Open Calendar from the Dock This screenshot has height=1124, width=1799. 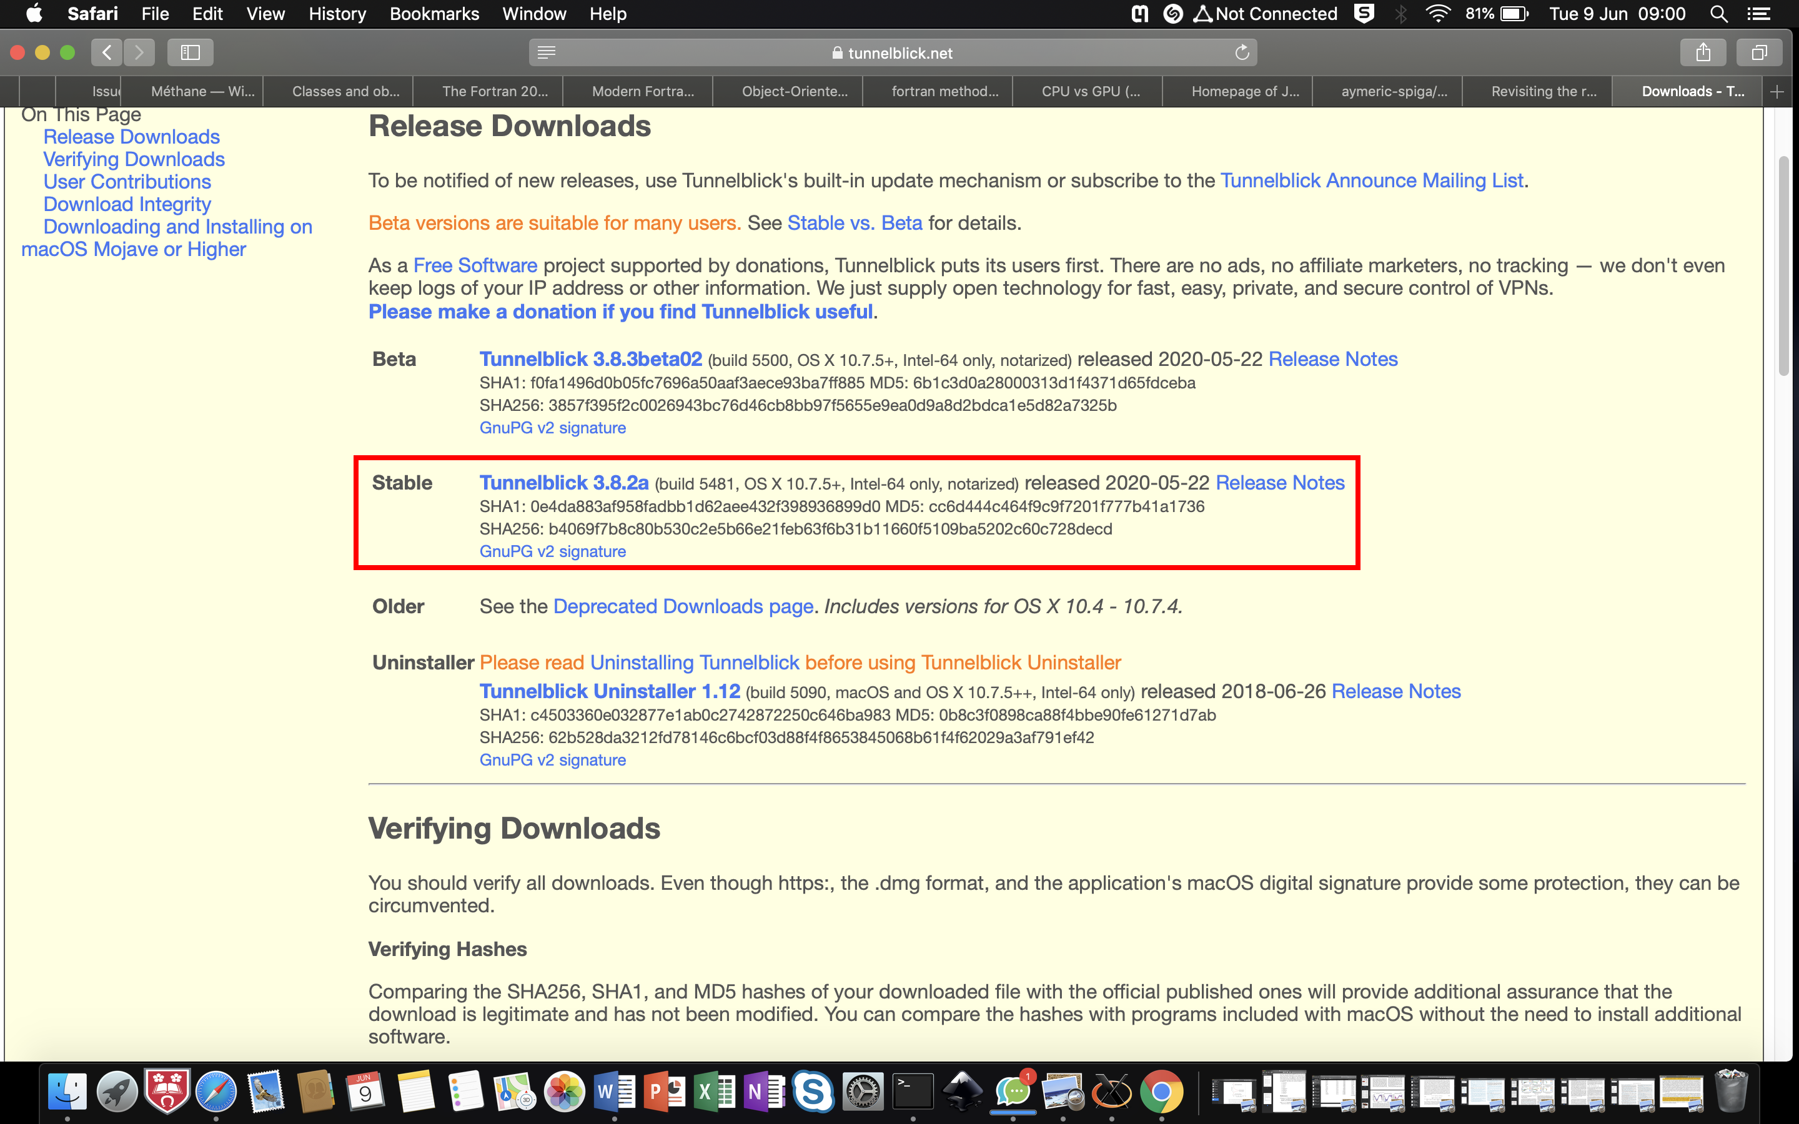tap(365, 1092)
